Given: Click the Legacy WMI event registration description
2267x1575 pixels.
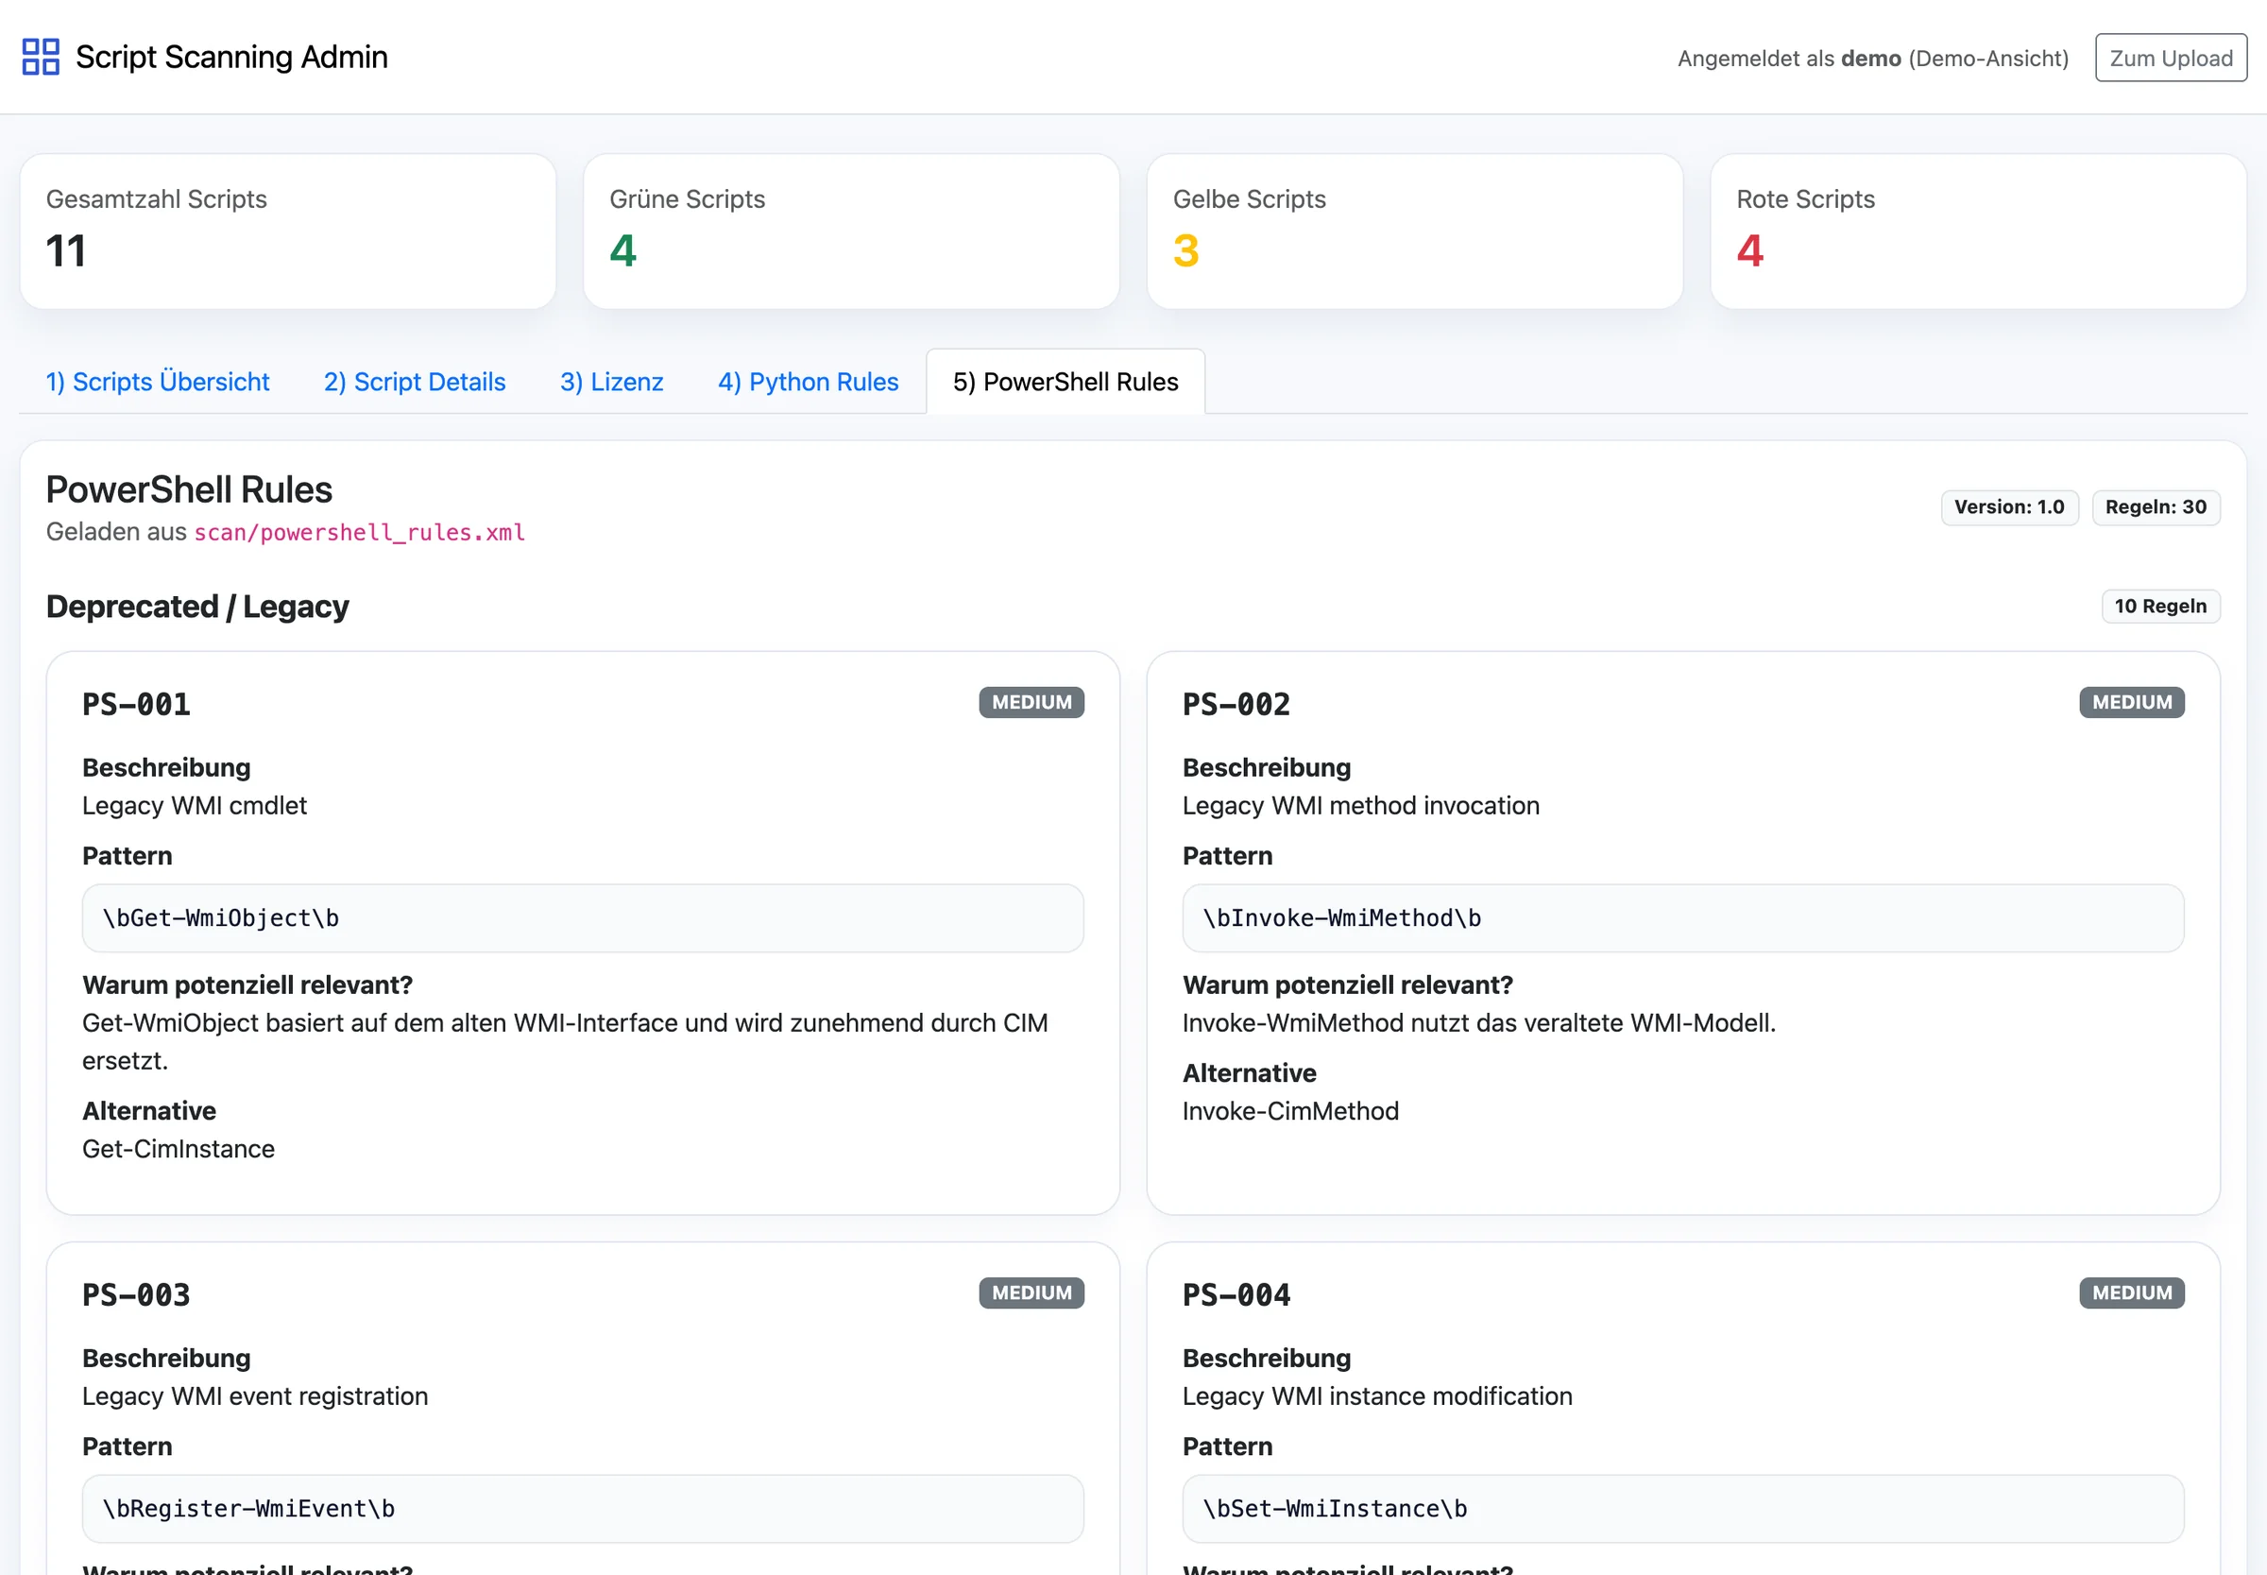Looking at the screenshot, I should [x=255, y=1397].
